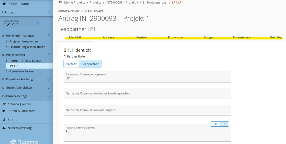The width and height of the screenshot is (286, 144).
Task: Click the send icon beside Prüfen & Einreichen
Action: 4,111
